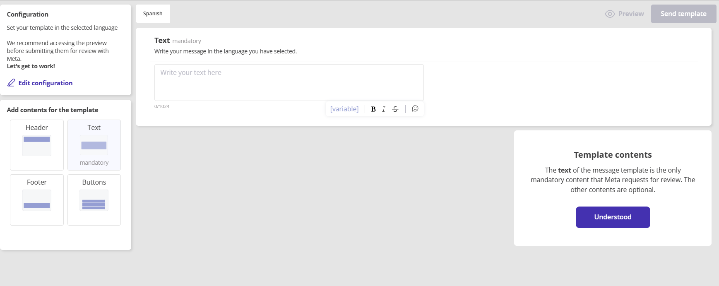The height and width of the screenshot is (286, 719).
Task: Select the Header content thumbnail
Action: [37, 145]
